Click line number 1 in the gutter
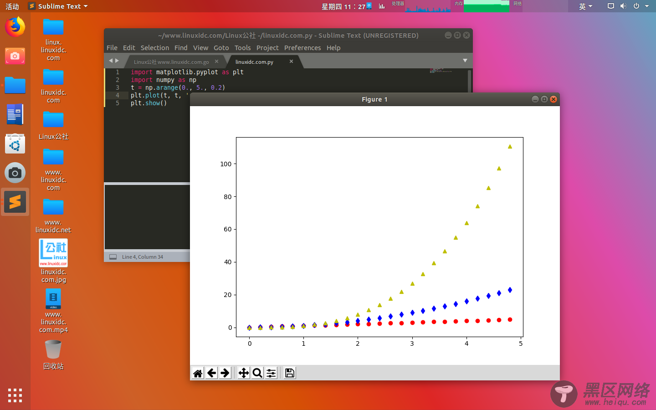This screenshot has height=410, width=656. point(118,72)
